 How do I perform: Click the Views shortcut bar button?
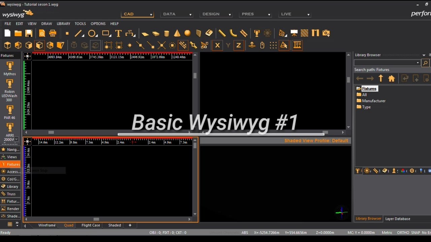click(10, 157)
